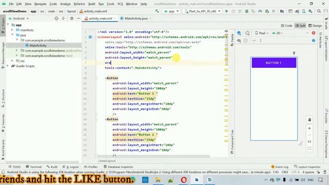Open the app run configuration dropdown
329x185 pixels.
click(171, 11)
